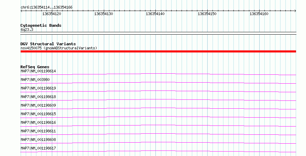Open transcript MAP7|NM_001198614
Image resolution: width=306 pixels, height=156 pixels.
tap(38, 71)
